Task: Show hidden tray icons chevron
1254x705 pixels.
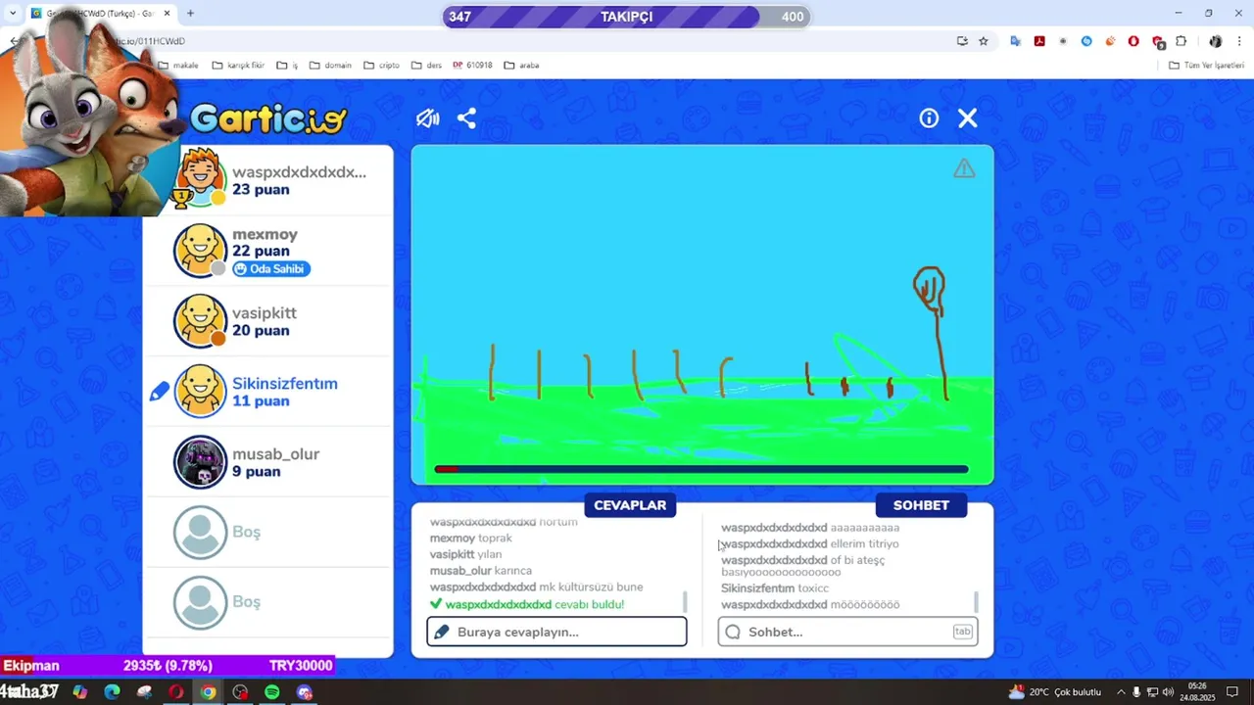Action: pos(1121,692)
